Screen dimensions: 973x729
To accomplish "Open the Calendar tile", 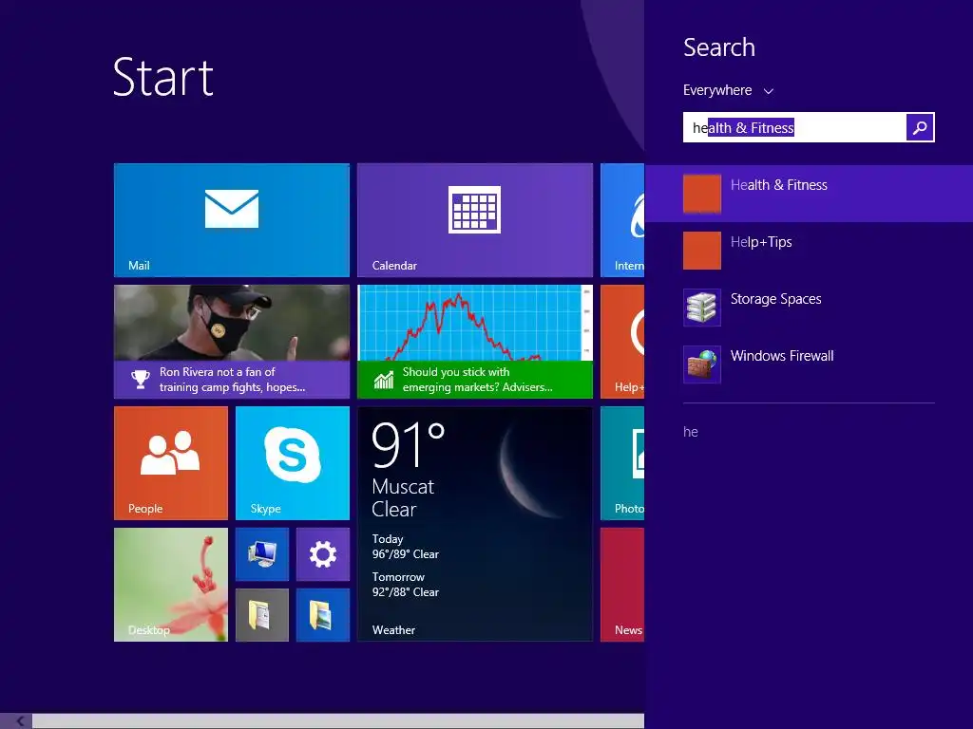I will pos(475,220).
